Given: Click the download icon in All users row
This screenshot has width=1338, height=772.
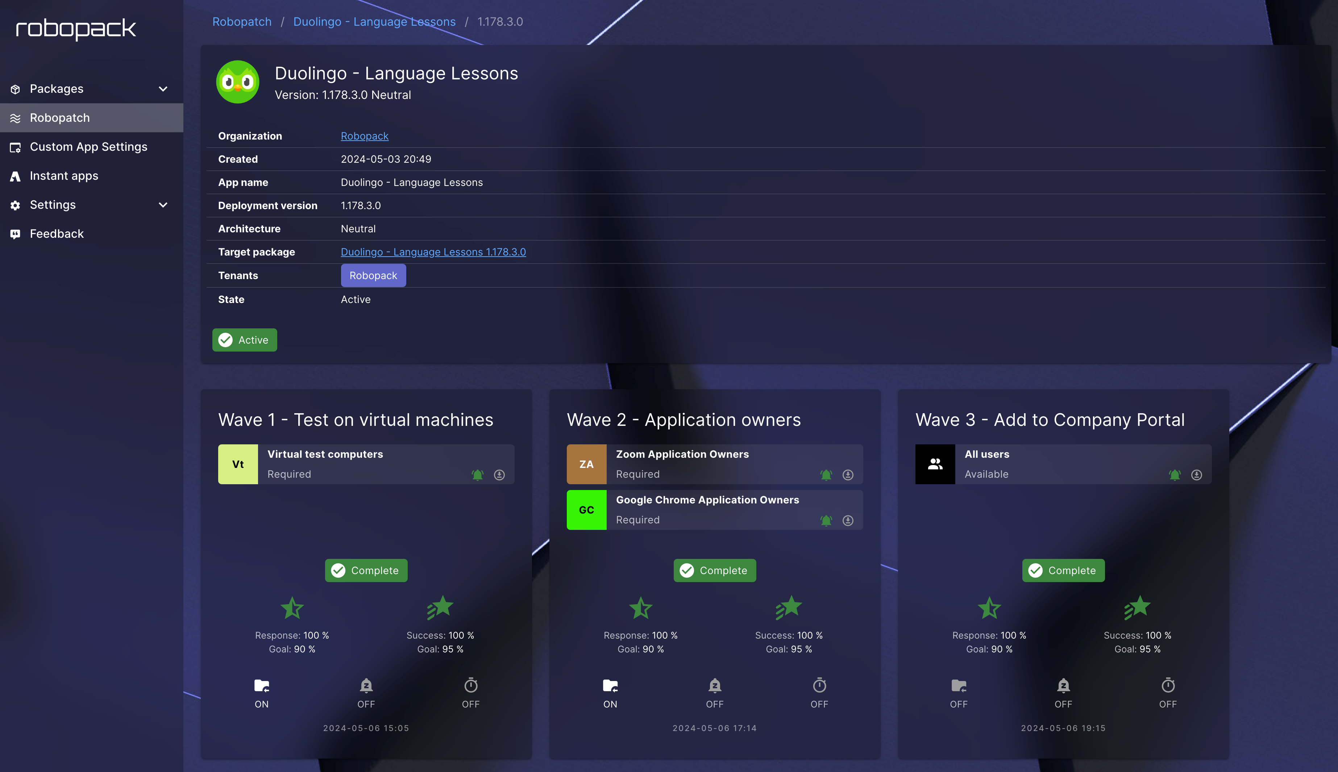Looking at the screenshot, I should tap(1196, 474).
